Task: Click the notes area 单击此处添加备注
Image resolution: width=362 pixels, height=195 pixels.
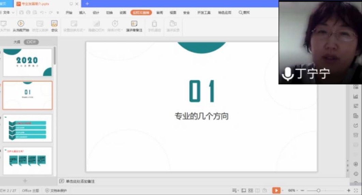Action: click(x=81, y=181)
